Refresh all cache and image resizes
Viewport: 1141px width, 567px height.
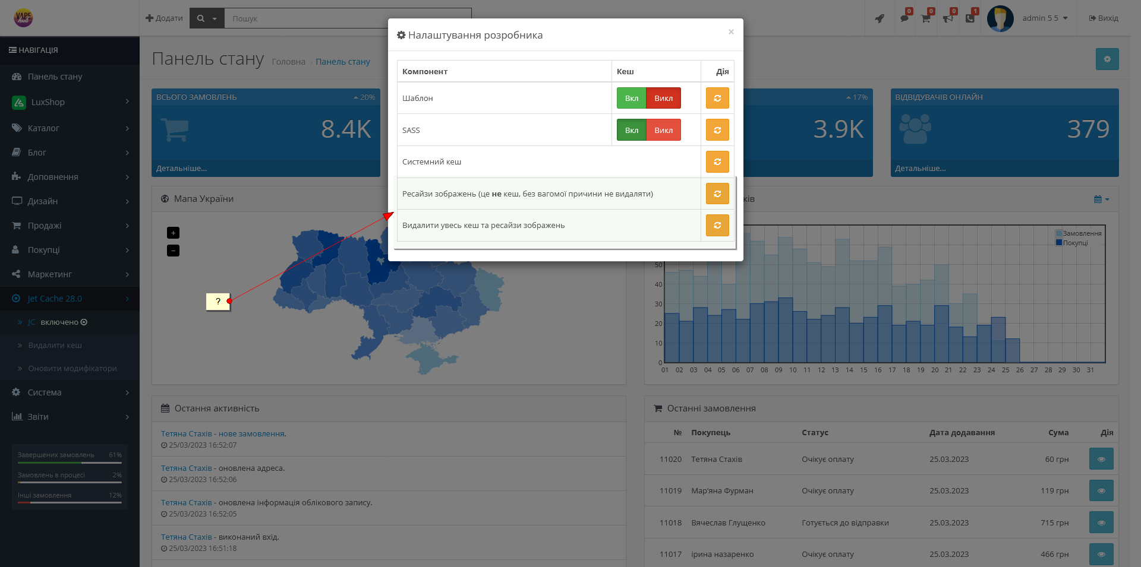(x=717, y=225)
